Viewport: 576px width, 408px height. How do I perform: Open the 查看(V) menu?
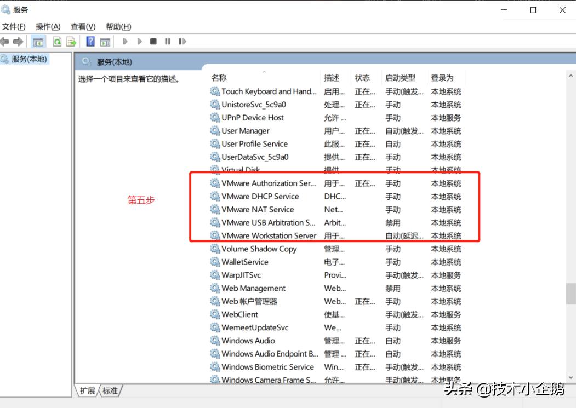[x=81, y=26]
